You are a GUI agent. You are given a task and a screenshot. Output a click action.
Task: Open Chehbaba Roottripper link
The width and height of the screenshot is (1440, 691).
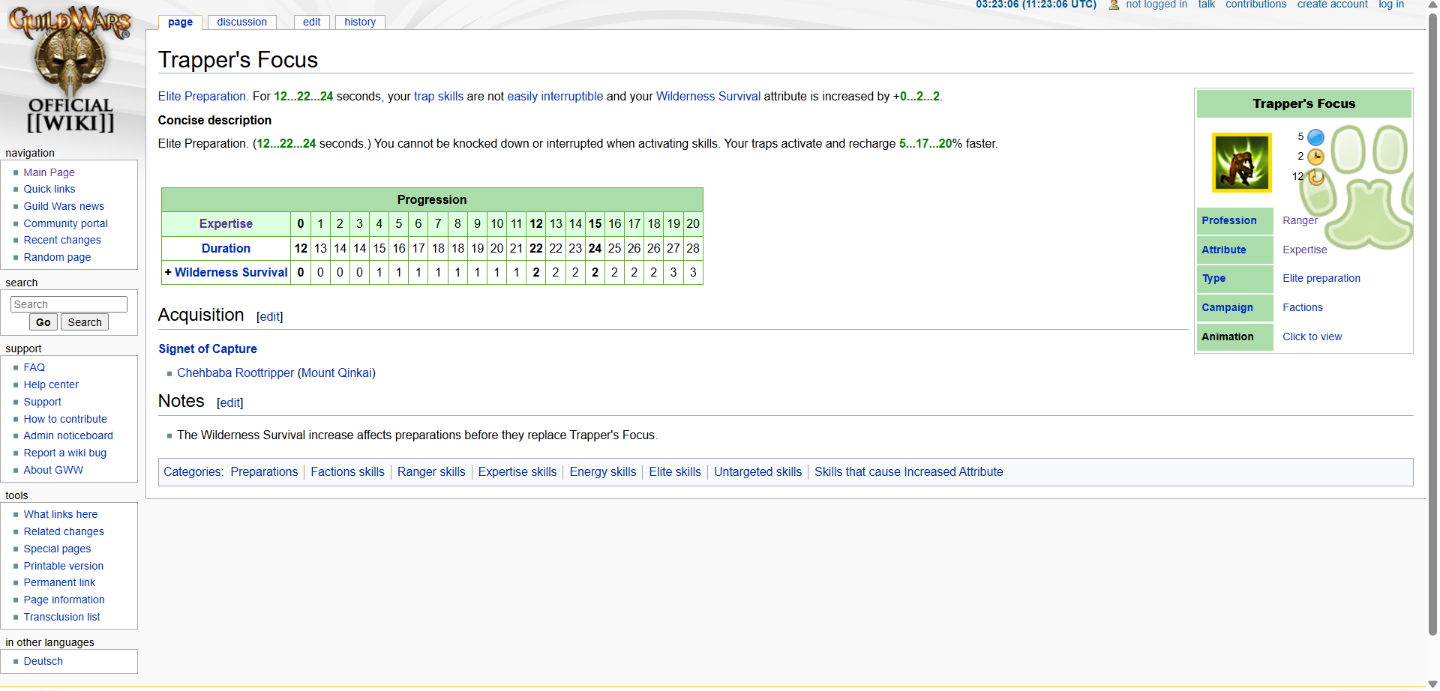(x=235, y=372)
